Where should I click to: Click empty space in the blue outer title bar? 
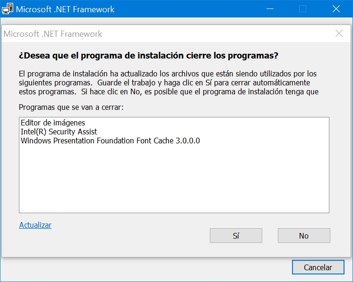(189, 9)
